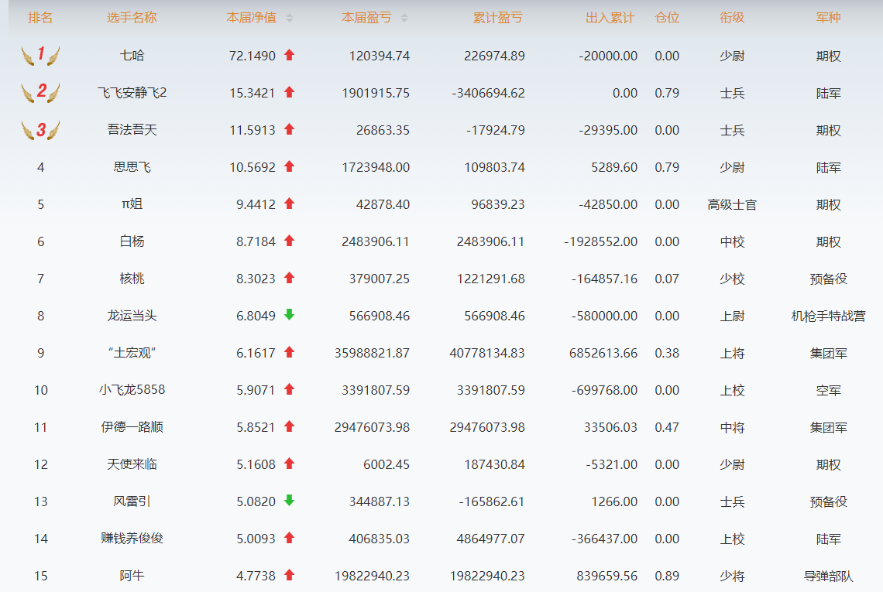This screenshot has width=883, height=592.
Task: Click red up arrow in 吾法吾天 row
Action: tap(290, 129)
